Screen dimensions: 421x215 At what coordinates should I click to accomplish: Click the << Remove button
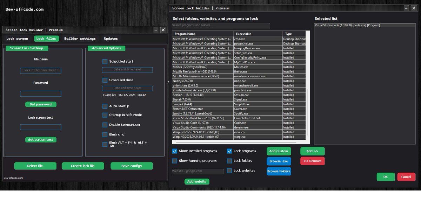tap(313, 161)
